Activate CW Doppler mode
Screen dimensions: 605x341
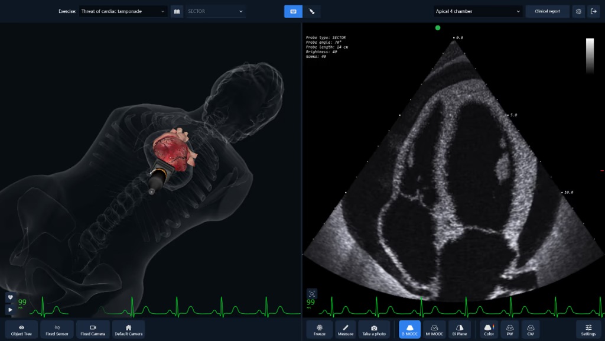[531, 330]
